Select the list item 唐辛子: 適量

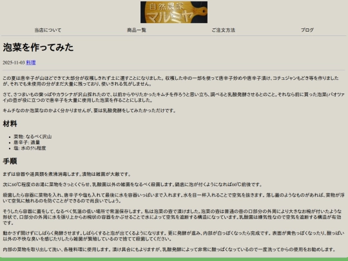[27, 142]
